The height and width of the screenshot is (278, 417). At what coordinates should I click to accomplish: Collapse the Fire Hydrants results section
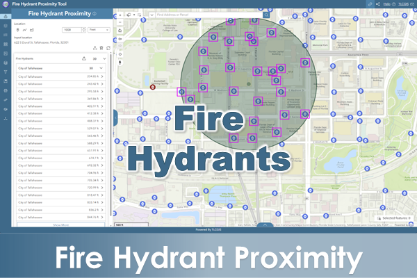104,59
